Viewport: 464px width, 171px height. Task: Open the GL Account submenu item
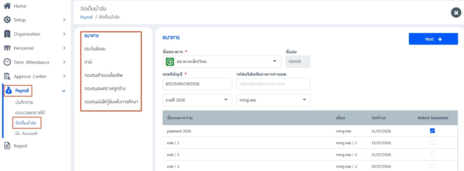[26, 133]
